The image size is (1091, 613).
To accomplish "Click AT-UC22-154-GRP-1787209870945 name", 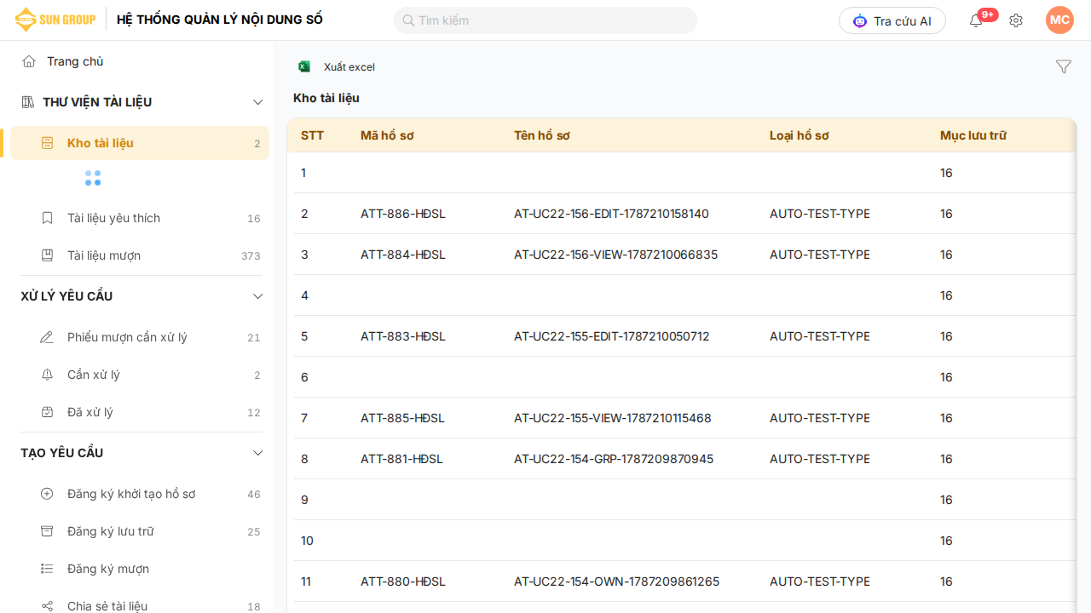I will (614, 459).
